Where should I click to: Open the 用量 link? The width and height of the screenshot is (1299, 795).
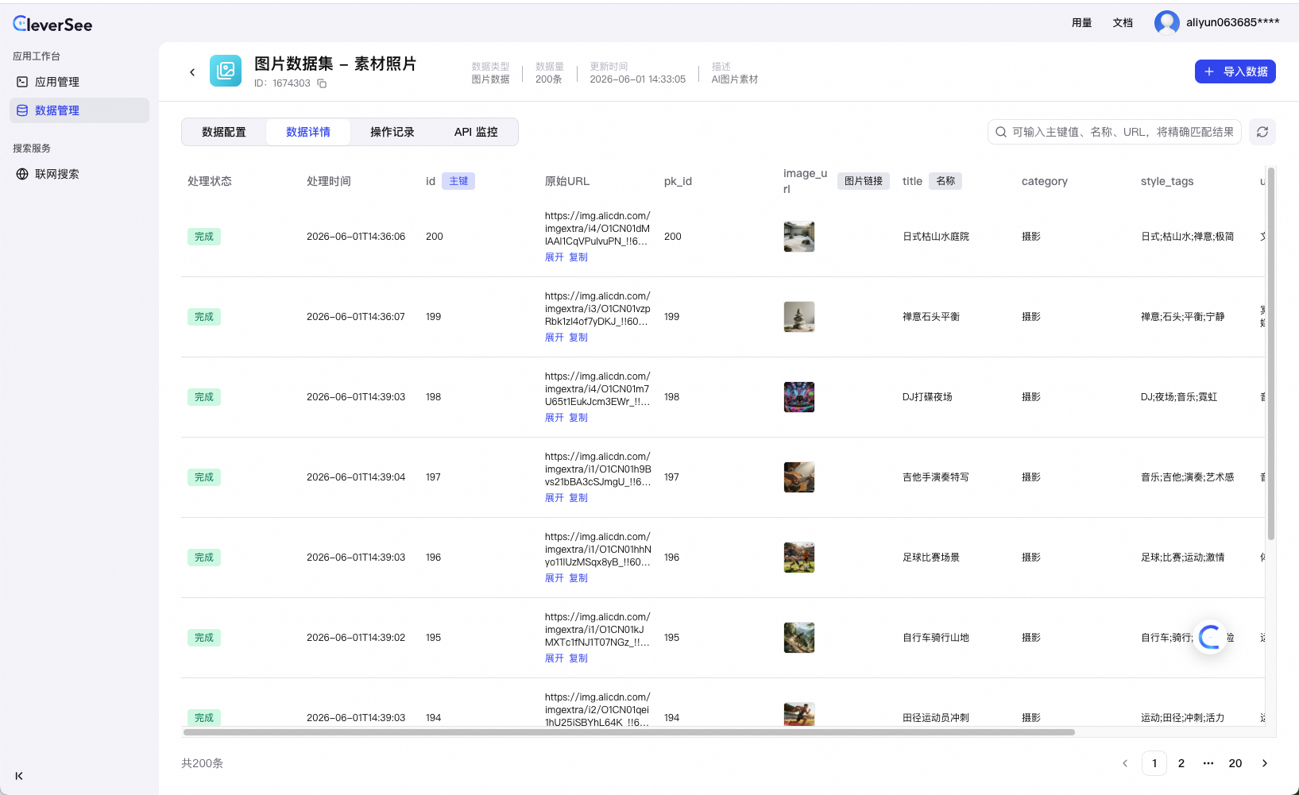[x=1081, y=23]
